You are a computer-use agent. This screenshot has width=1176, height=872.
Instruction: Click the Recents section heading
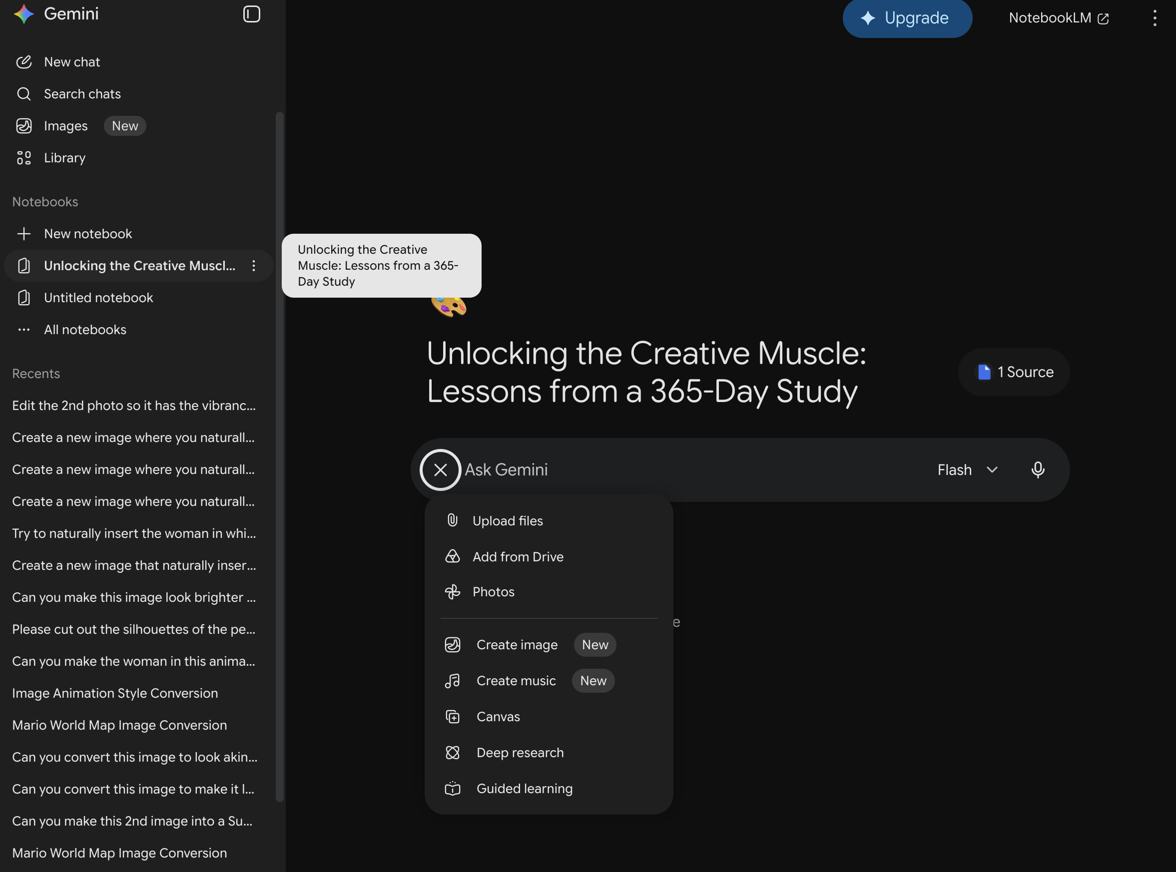(36, 373)
